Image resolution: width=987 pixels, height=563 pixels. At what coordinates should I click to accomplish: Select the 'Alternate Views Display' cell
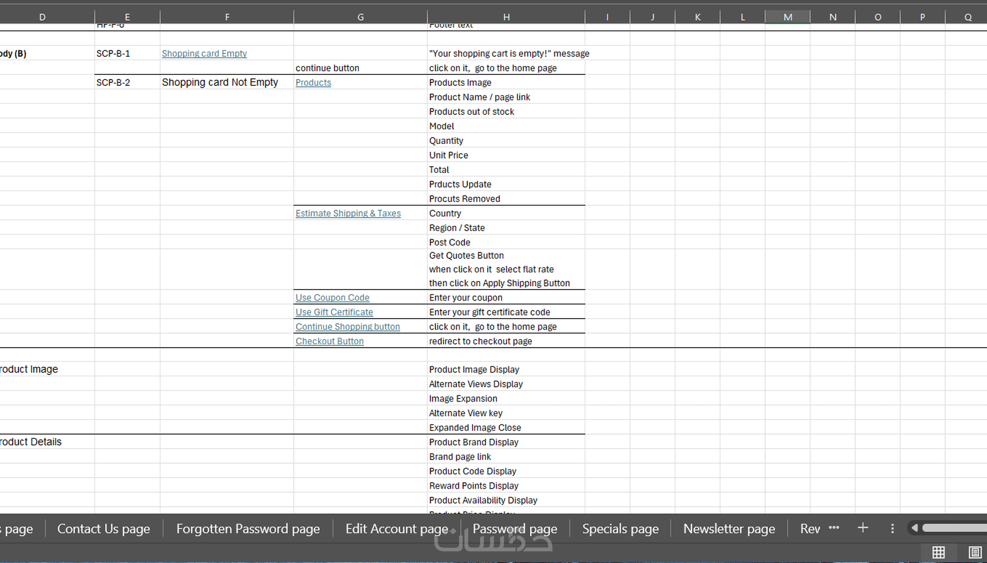pyautogui.click(x=506, y=384)
